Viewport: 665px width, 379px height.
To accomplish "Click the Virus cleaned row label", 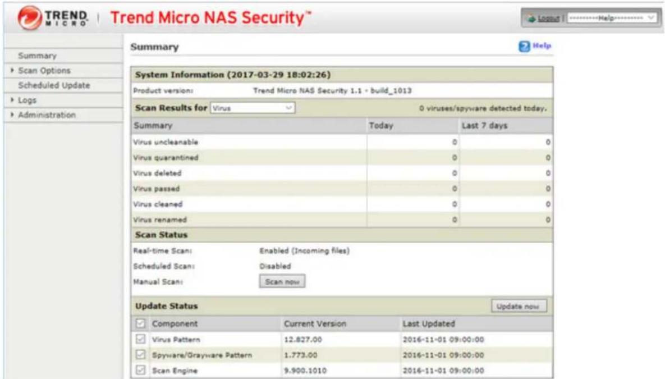I will [x=158, y=204].
